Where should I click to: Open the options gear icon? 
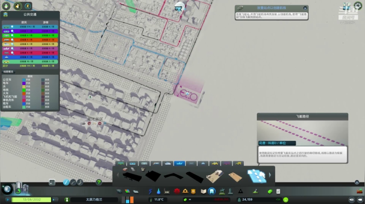(358, 6)
